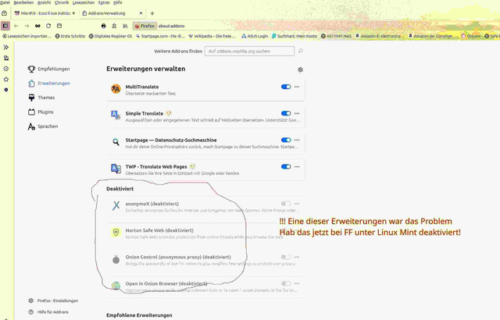Open the library icon in toolbar
The image size is (500, 320).
pos(125,26)
